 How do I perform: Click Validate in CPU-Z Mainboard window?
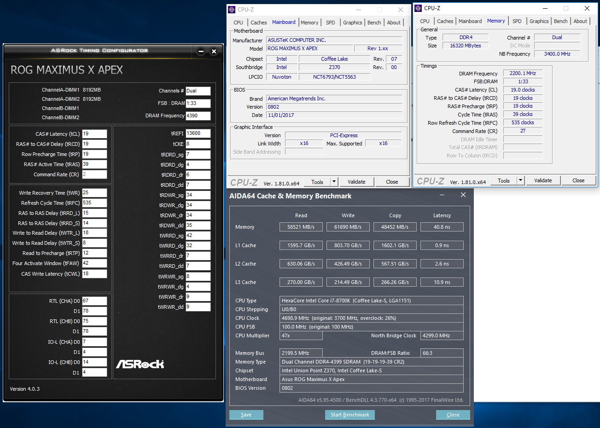(x=356, y=182)
